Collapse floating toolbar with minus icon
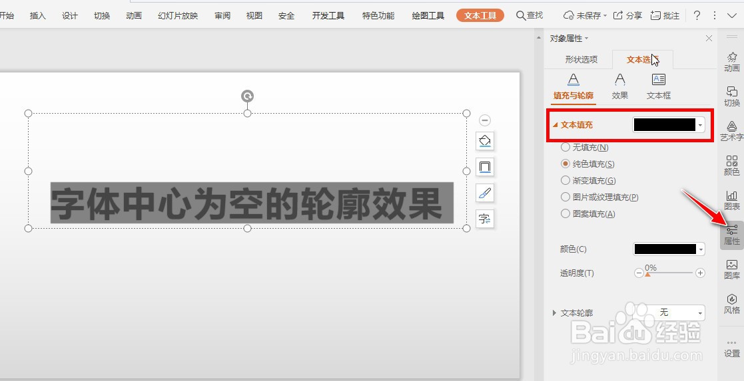Image resolution: width=744 pixels, height=381 pixels. pyautogui.click(x=484, y=120)
